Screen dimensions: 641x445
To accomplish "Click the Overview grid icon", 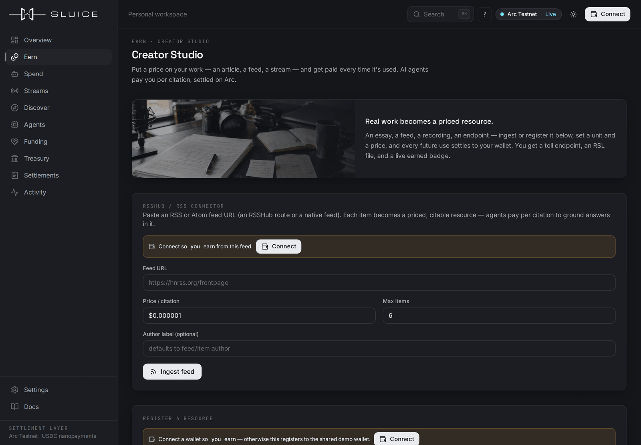I will coord(15,40).
